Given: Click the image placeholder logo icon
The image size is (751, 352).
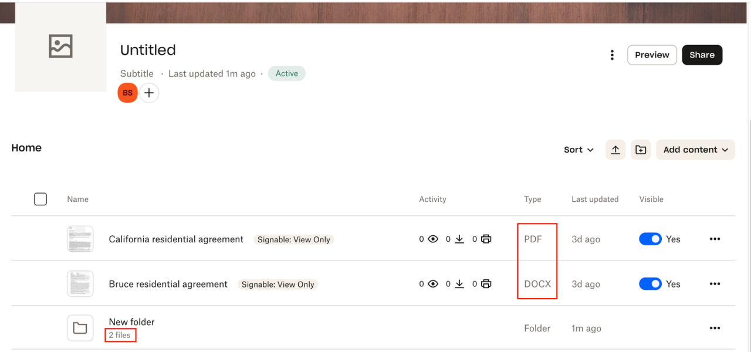Looking at the screenshot, I should tap(60, 46).
